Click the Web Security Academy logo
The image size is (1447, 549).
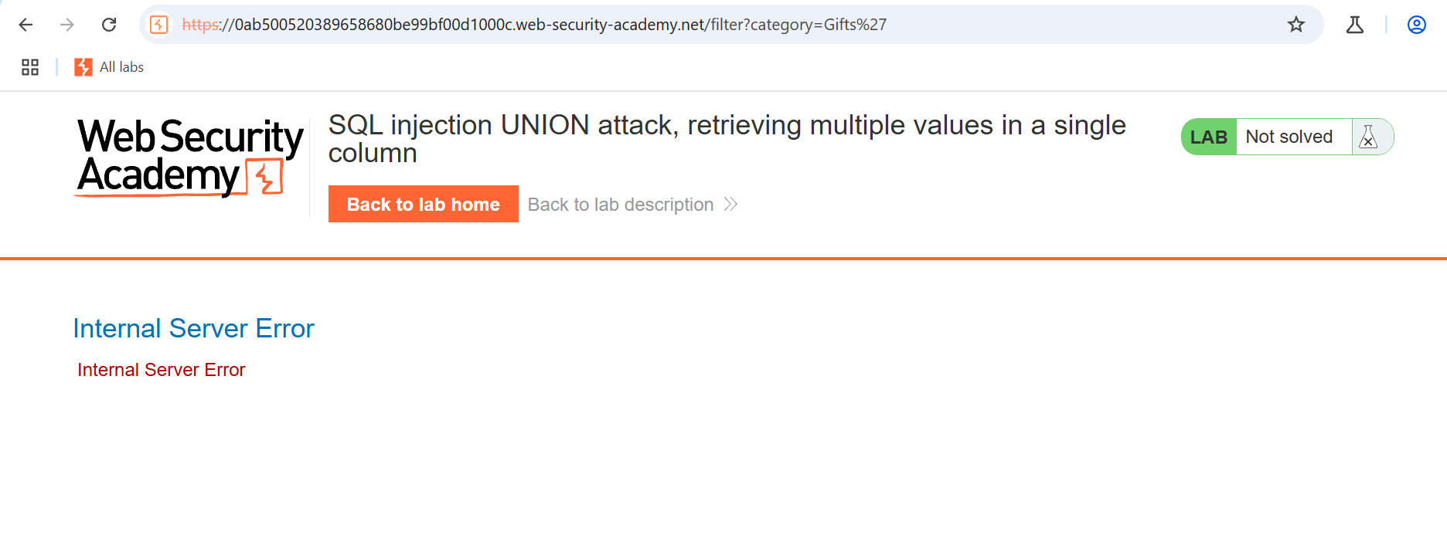click(189, 157)
